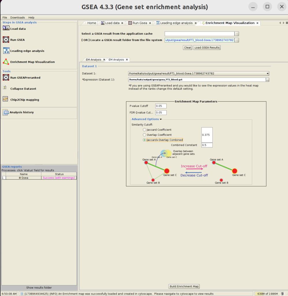
Task: Click the Clear button
Action: (x=188, y=48)
